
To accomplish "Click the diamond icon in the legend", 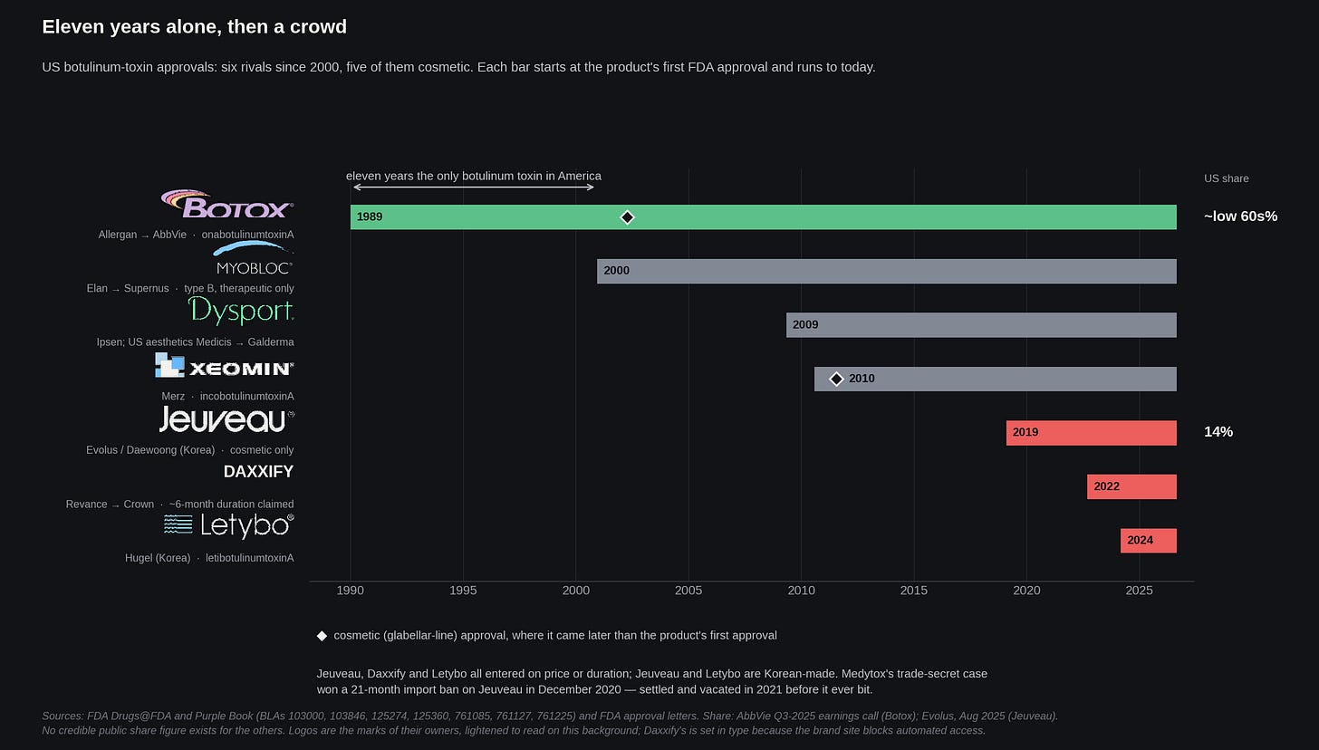I will [x=322, y=636].
